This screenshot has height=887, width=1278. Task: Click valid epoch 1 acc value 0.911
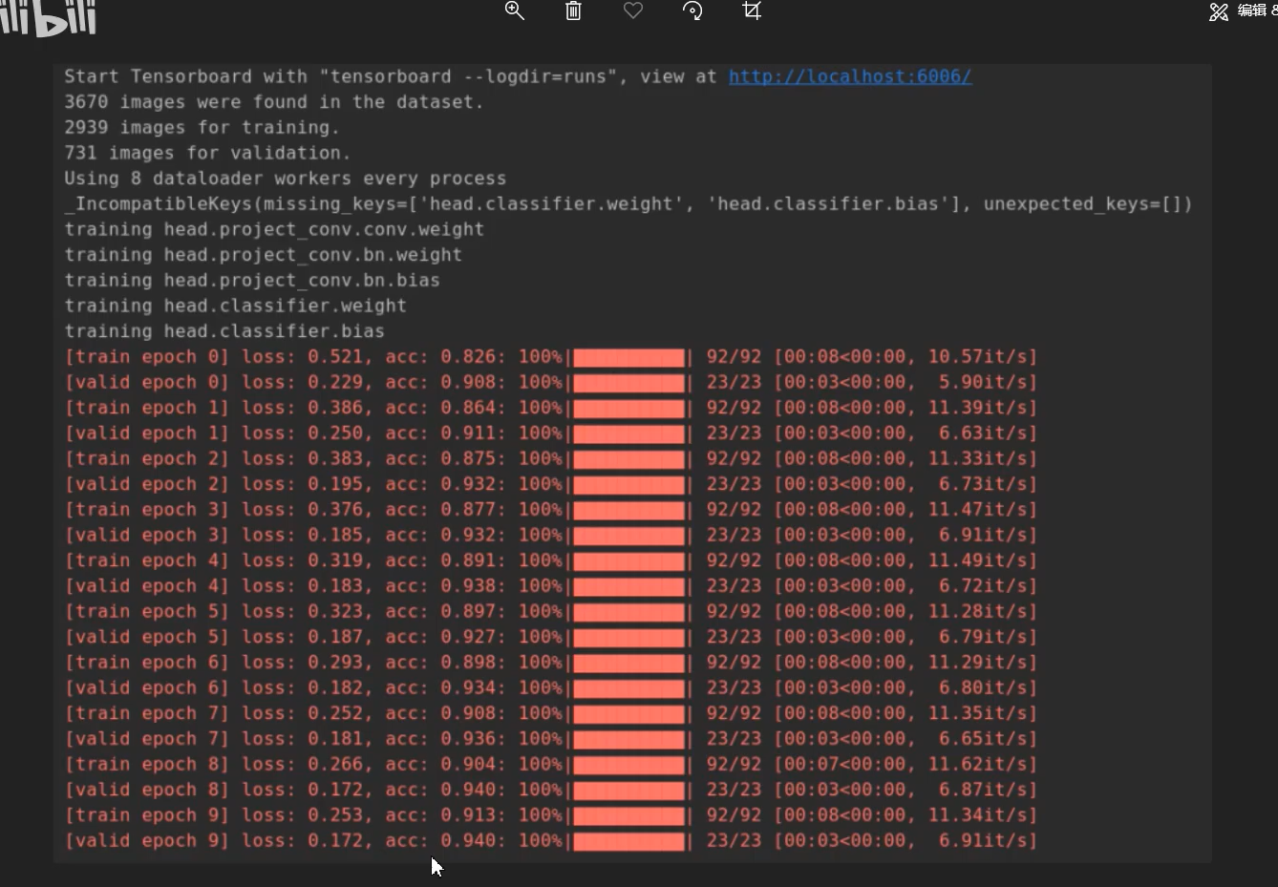(468, 433)
